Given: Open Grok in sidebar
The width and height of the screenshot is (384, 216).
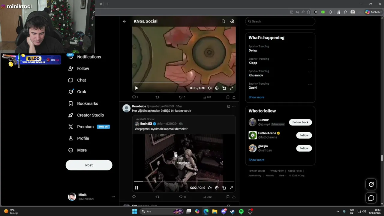Looking at the screenshot, I should pyautogui.click(x=77, y=92).
